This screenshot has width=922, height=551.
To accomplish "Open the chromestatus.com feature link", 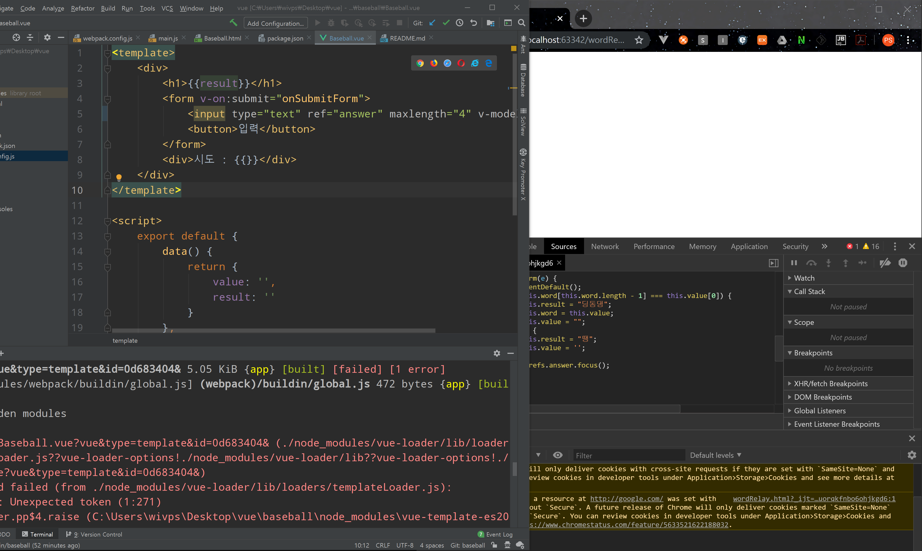I will [x=629, y=525].
